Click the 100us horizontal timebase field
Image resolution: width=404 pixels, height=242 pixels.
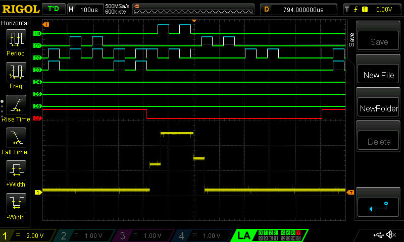click(x=85, y=10)
